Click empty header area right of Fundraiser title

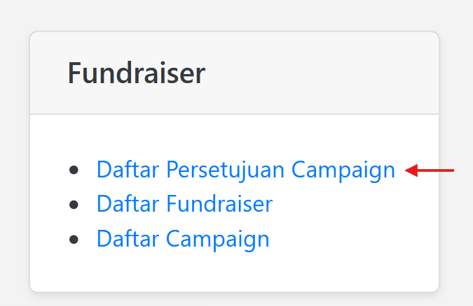coord(322,73)
